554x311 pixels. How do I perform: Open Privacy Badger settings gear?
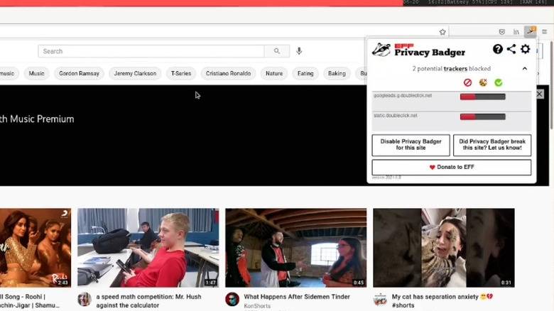[x=526, y=49]
